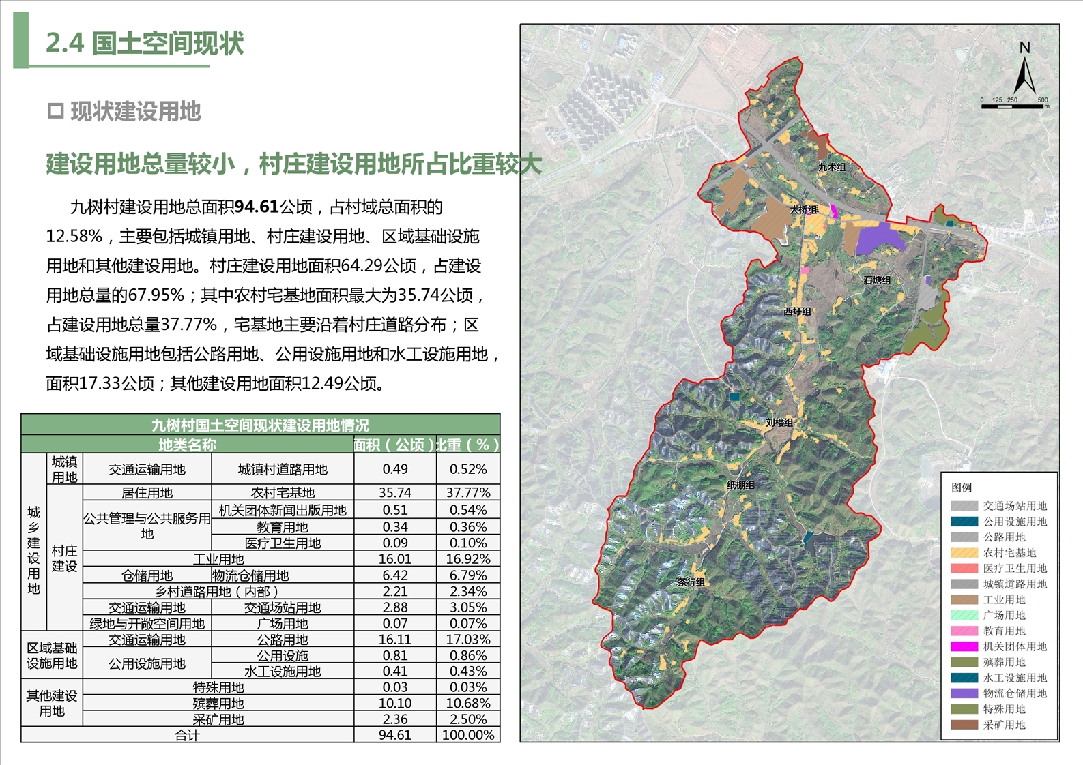Click the 采矿用地 table row label

(218, 719)
